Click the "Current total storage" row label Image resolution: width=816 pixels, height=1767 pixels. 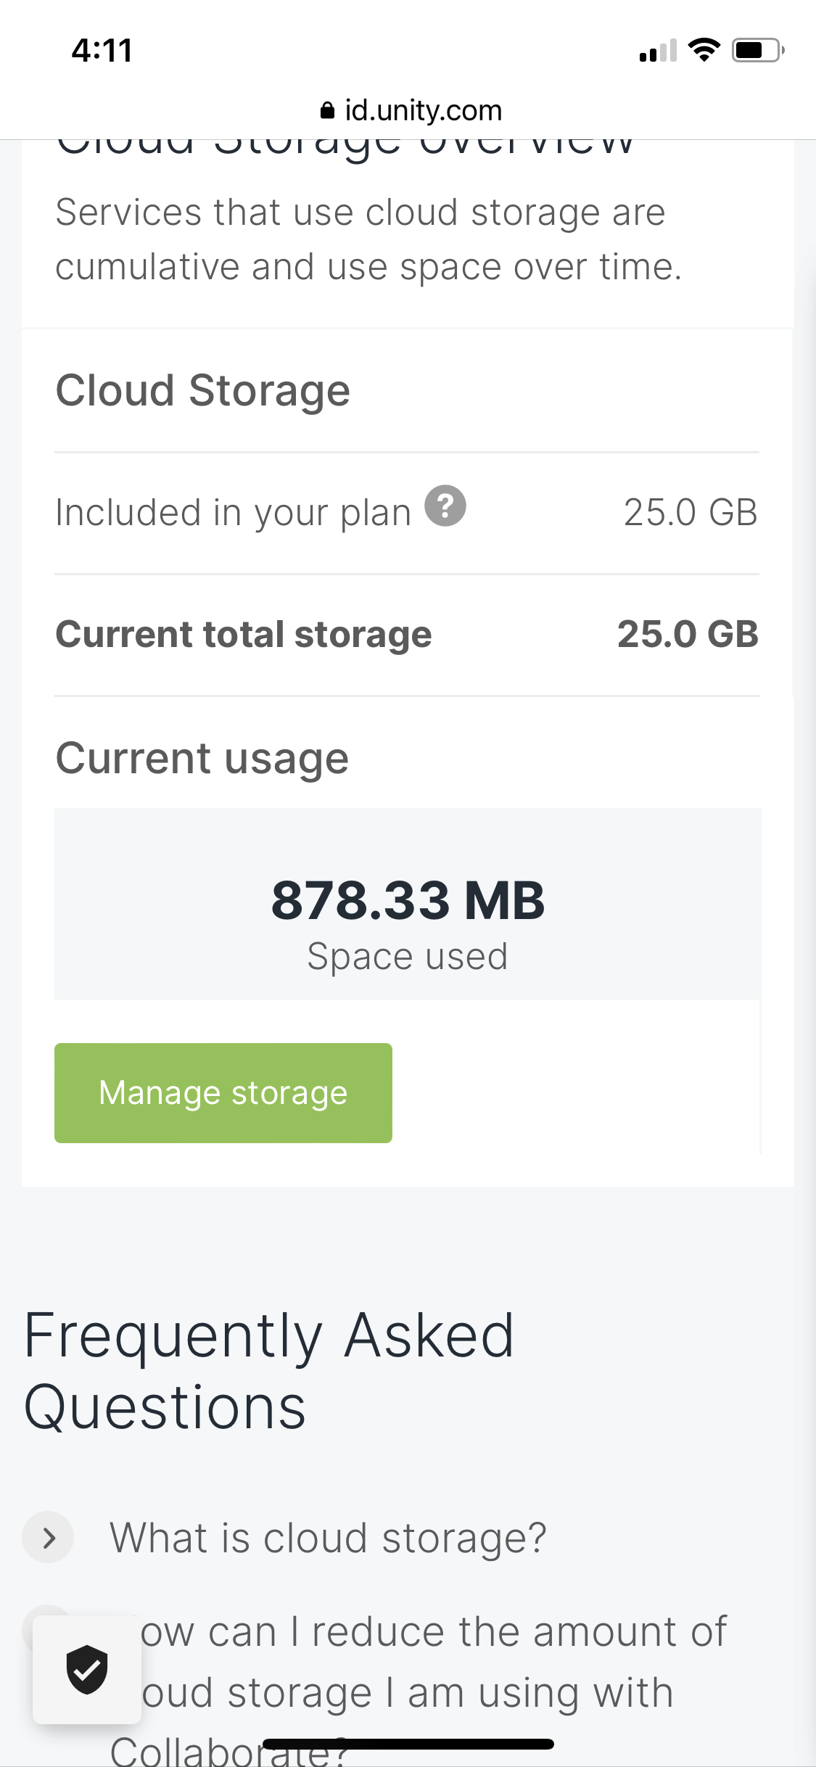(244, 635)
